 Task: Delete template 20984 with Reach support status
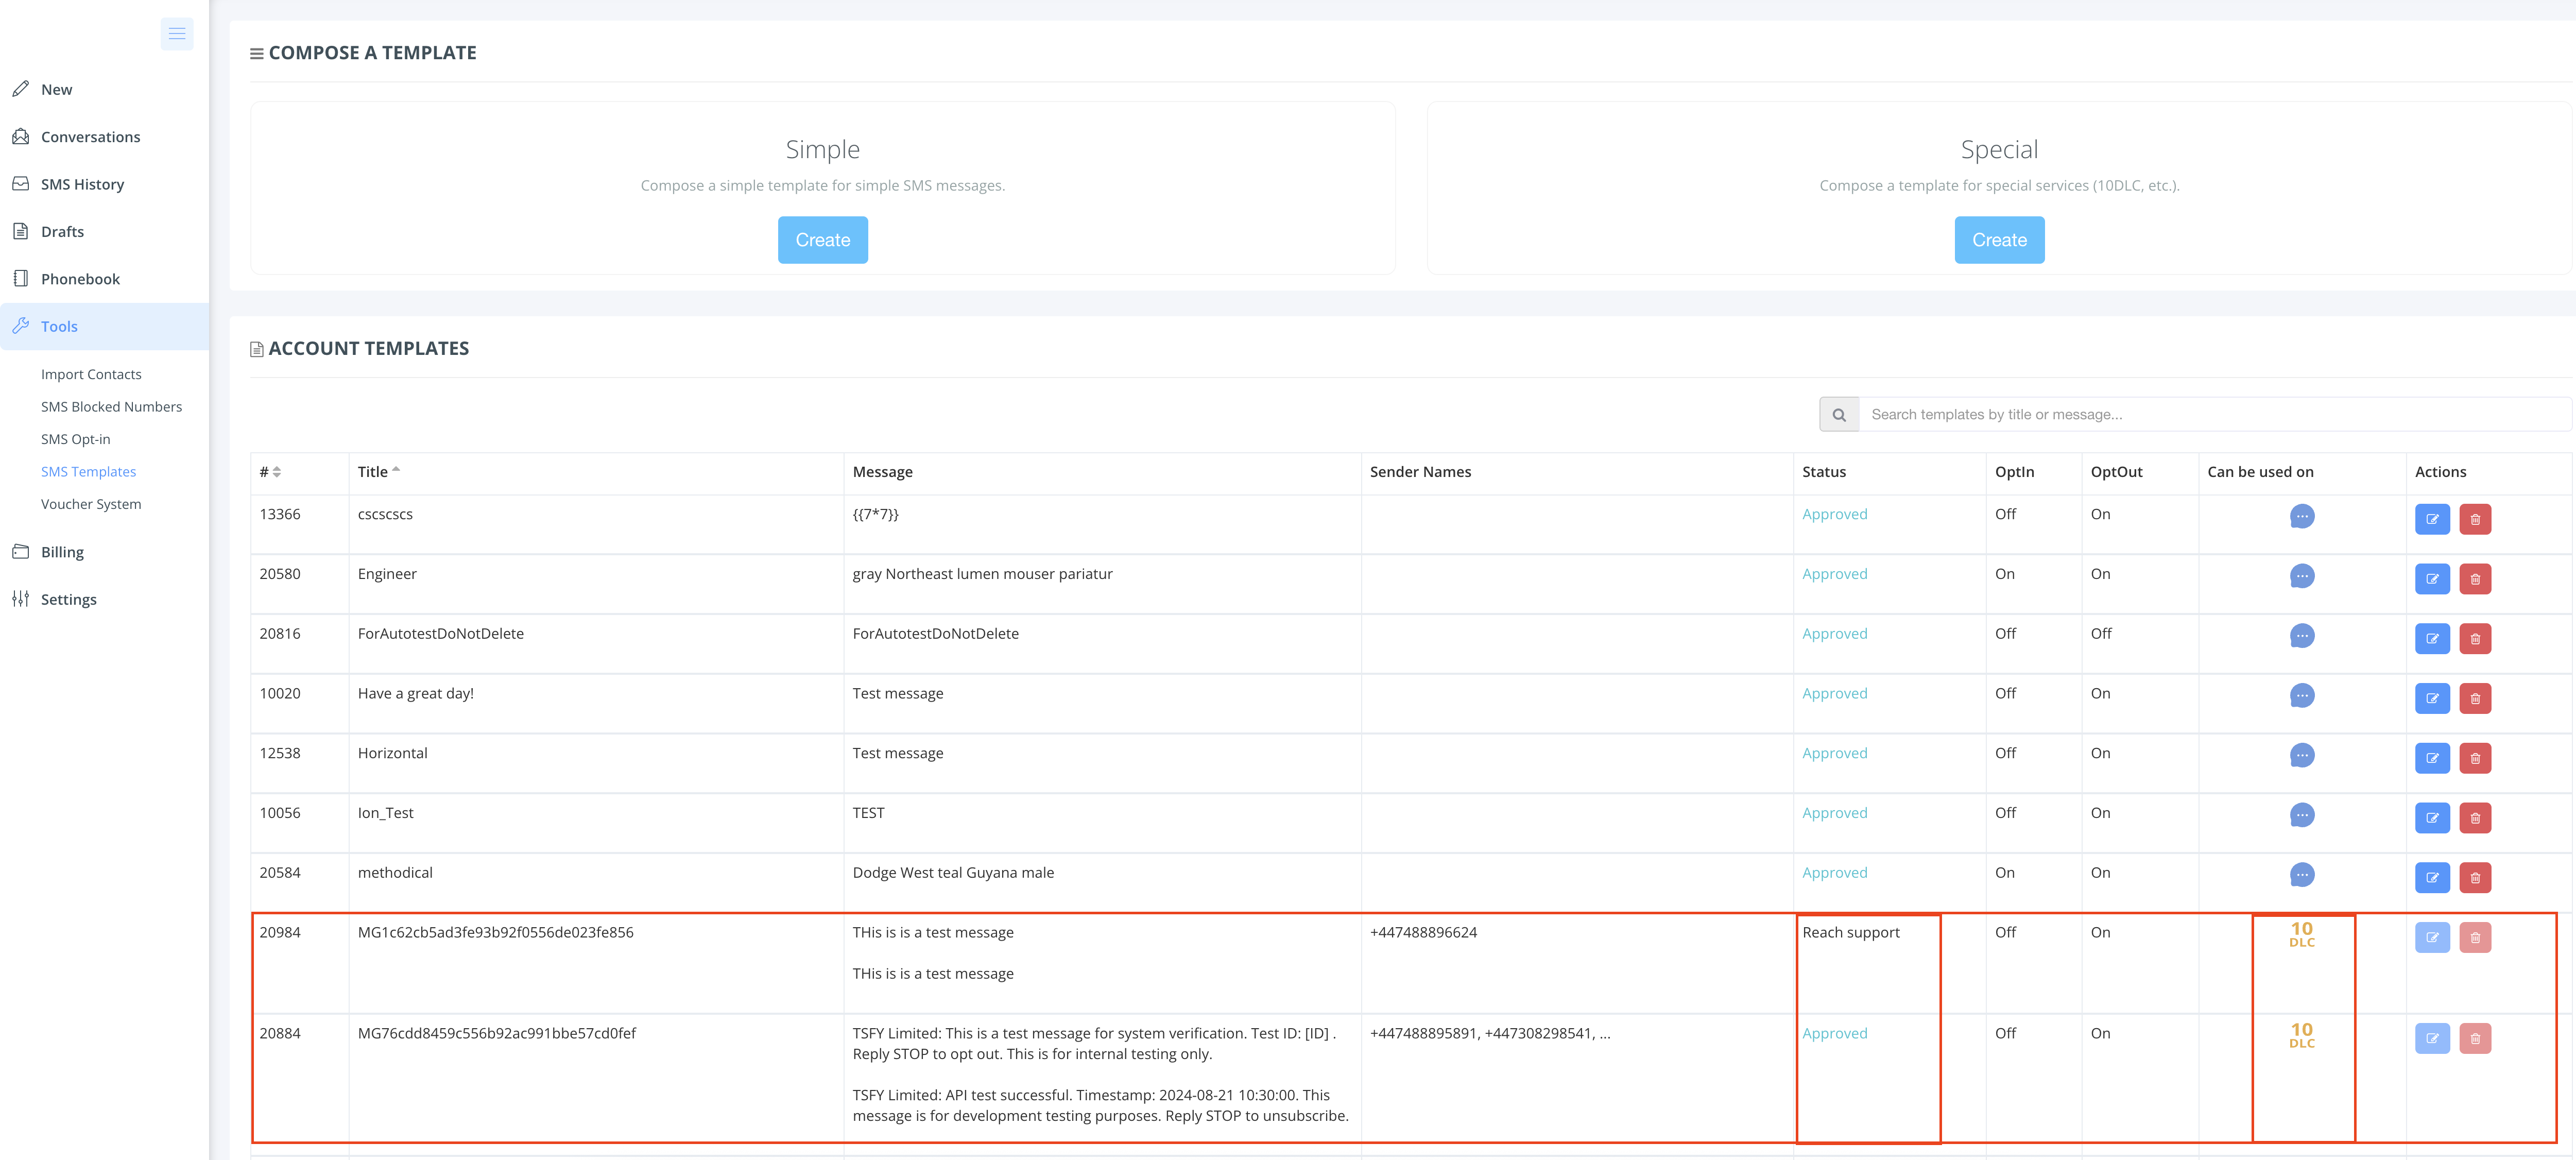click(x=2475, y=938)
